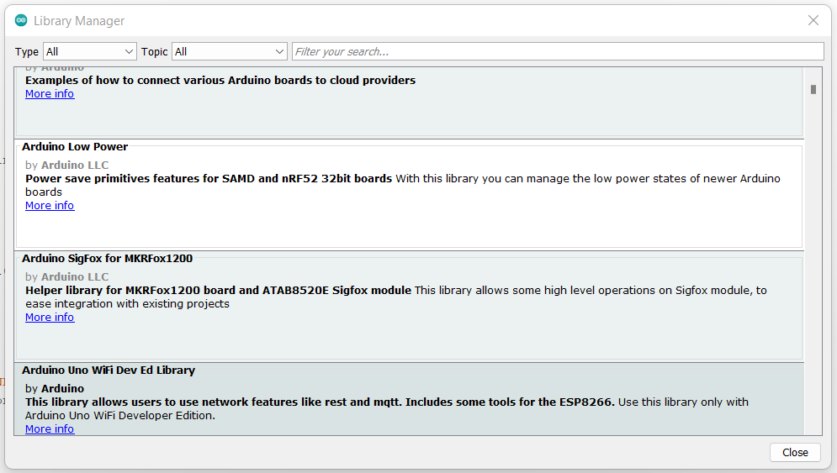Open the Type dropdown

(x=90, y=52)
